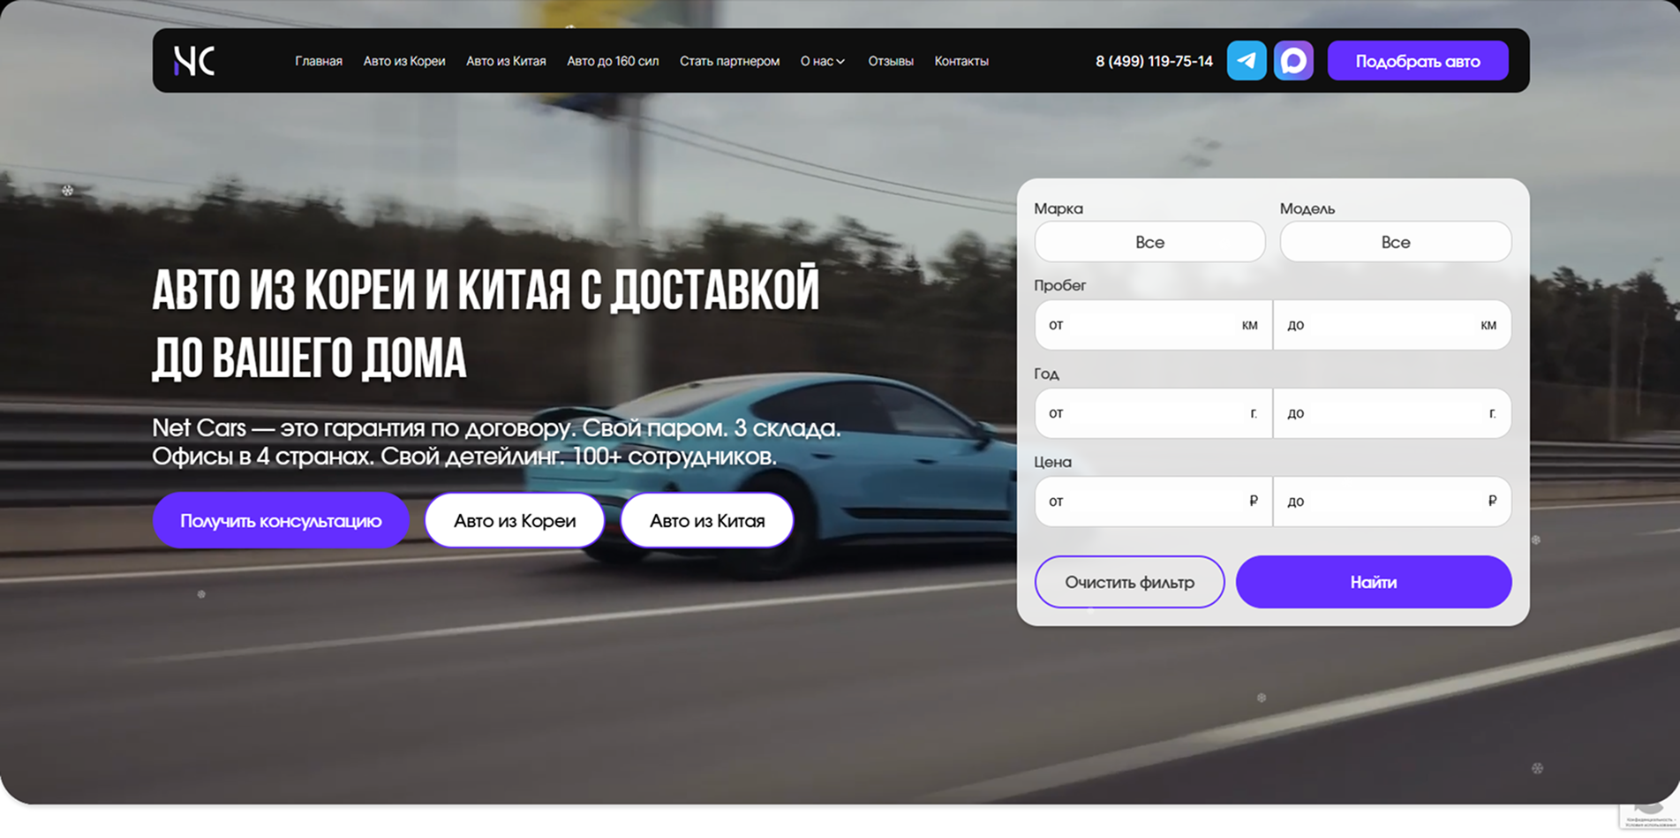The width and height of the screenshot is (1680, 838).
Task: Focus the Год from field
Action: (1153, 413)
